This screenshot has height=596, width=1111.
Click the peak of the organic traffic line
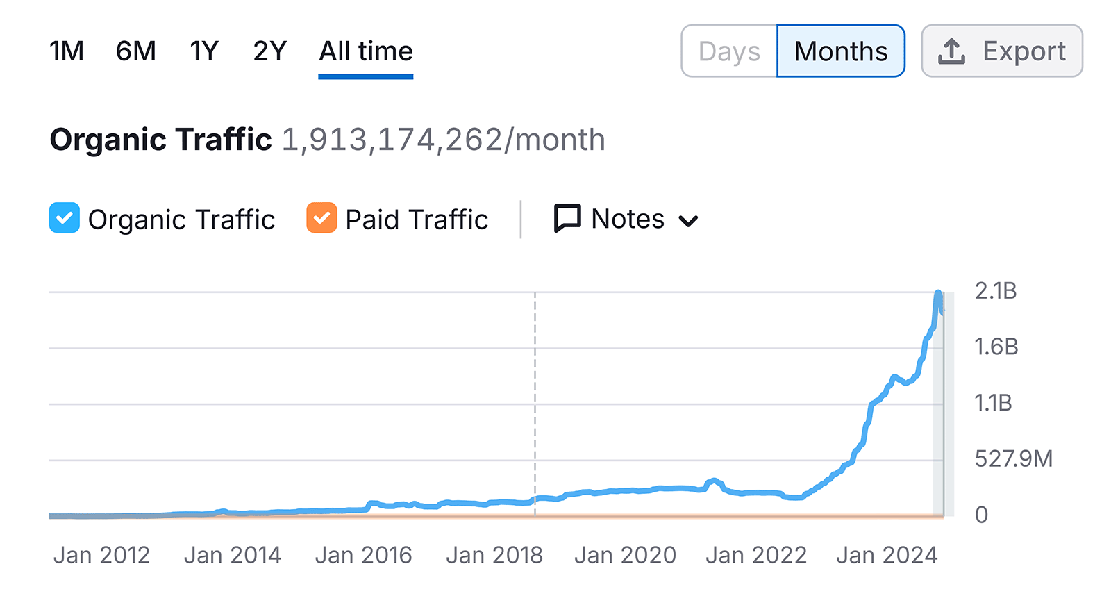[938, 295]
